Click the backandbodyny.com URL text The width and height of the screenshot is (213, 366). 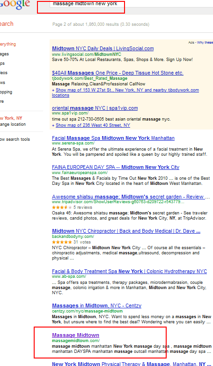pyautogui.click(x=73, y=236)
